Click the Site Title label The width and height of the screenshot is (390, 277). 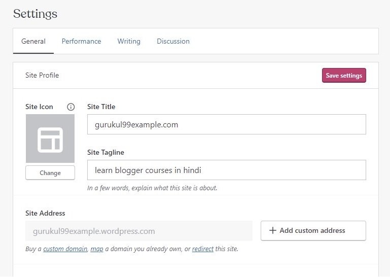point(101,107)
